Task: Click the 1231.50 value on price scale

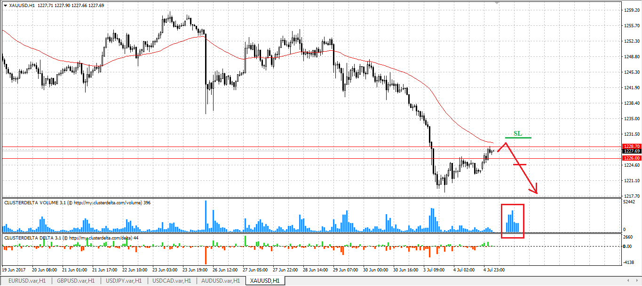Action: (x=632, y=134)
